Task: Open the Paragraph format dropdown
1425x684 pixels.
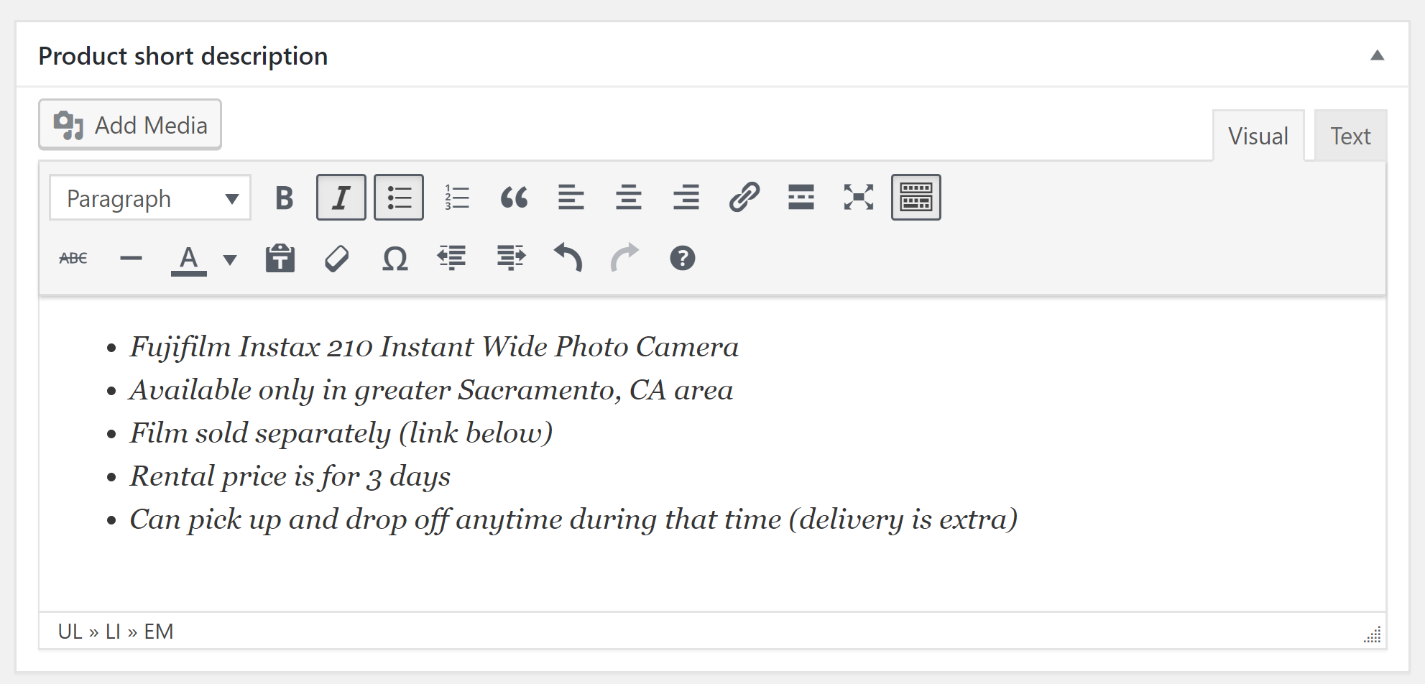Action: pyautogui.click(x=150, y=198)
